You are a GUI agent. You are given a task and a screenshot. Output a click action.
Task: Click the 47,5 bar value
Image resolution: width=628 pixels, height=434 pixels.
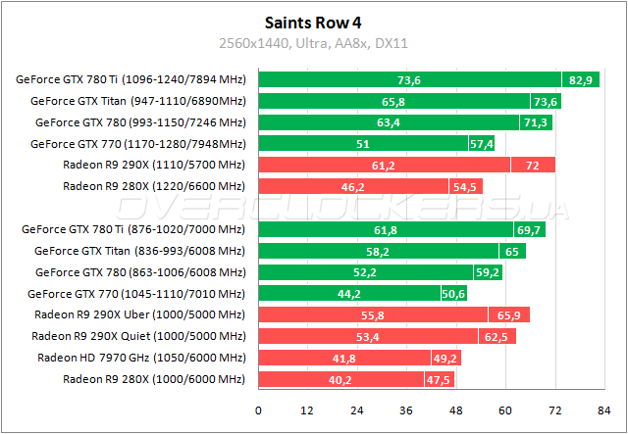pyautogui.click(x=439, y=380)
